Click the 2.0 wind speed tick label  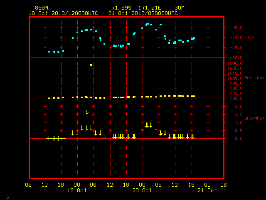click(x=239, y=107)
